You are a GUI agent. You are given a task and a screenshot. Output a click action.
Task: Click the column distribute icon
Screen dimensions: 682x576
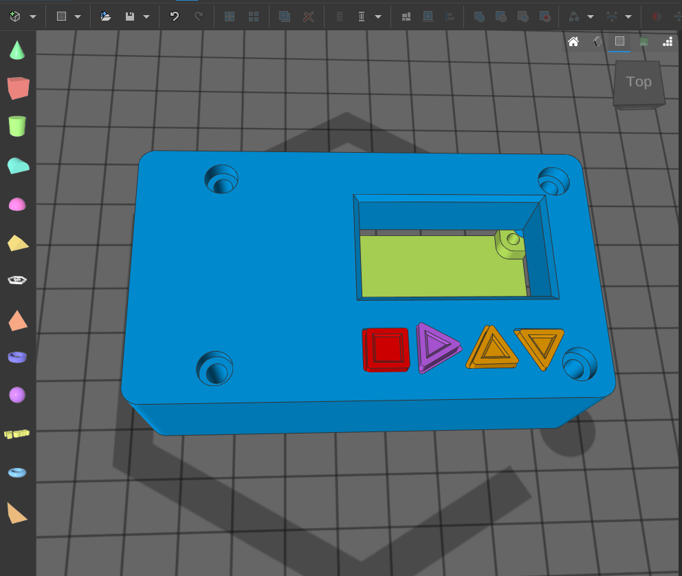click(x=362, y=17)
